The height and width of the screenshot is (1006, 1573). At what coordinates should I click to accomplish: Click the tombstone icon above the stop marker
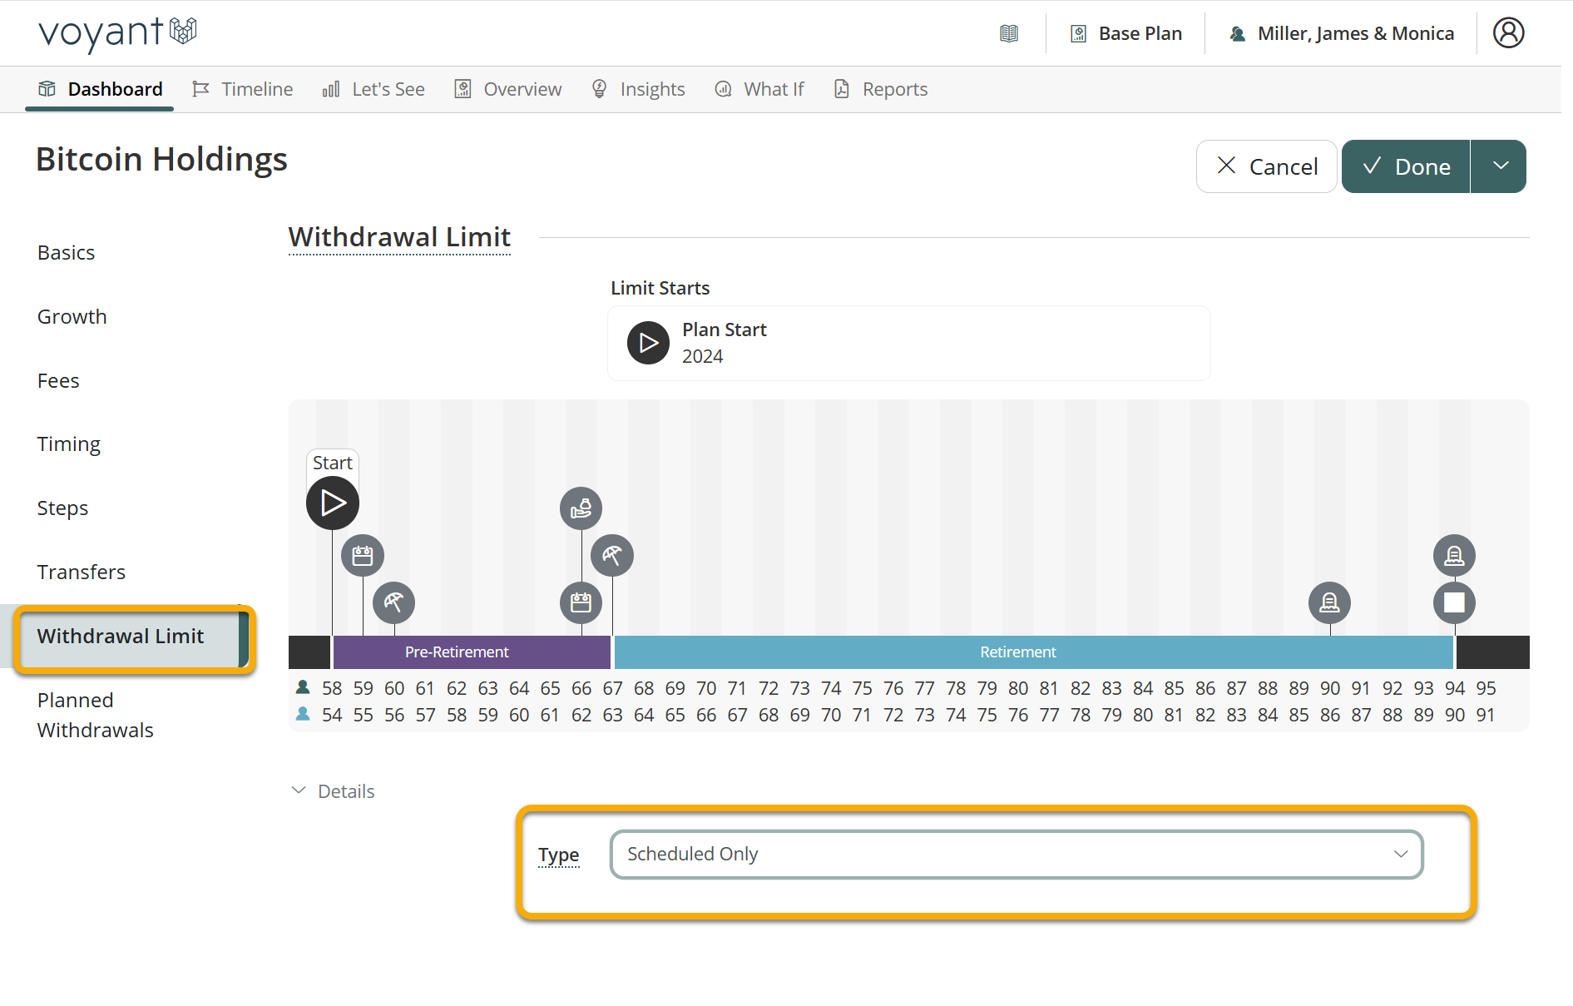point(1454,555)
